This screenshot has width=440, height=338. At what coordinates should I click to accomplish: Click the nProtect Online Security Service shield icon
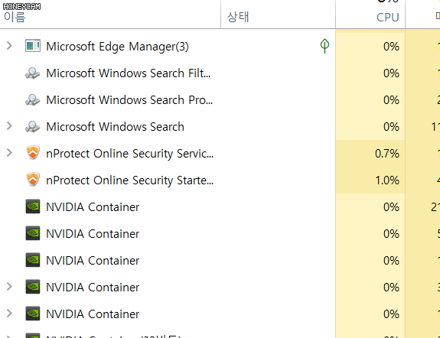[x=33, y=153]
